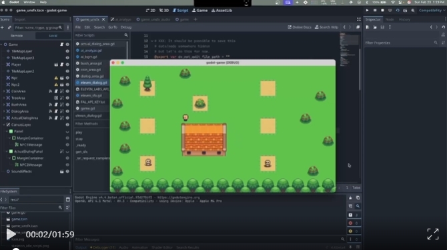Open the Compatibility renderer dropdown
Image resolution: width=447 pixels, height=250 pixels.
point(432,11)
